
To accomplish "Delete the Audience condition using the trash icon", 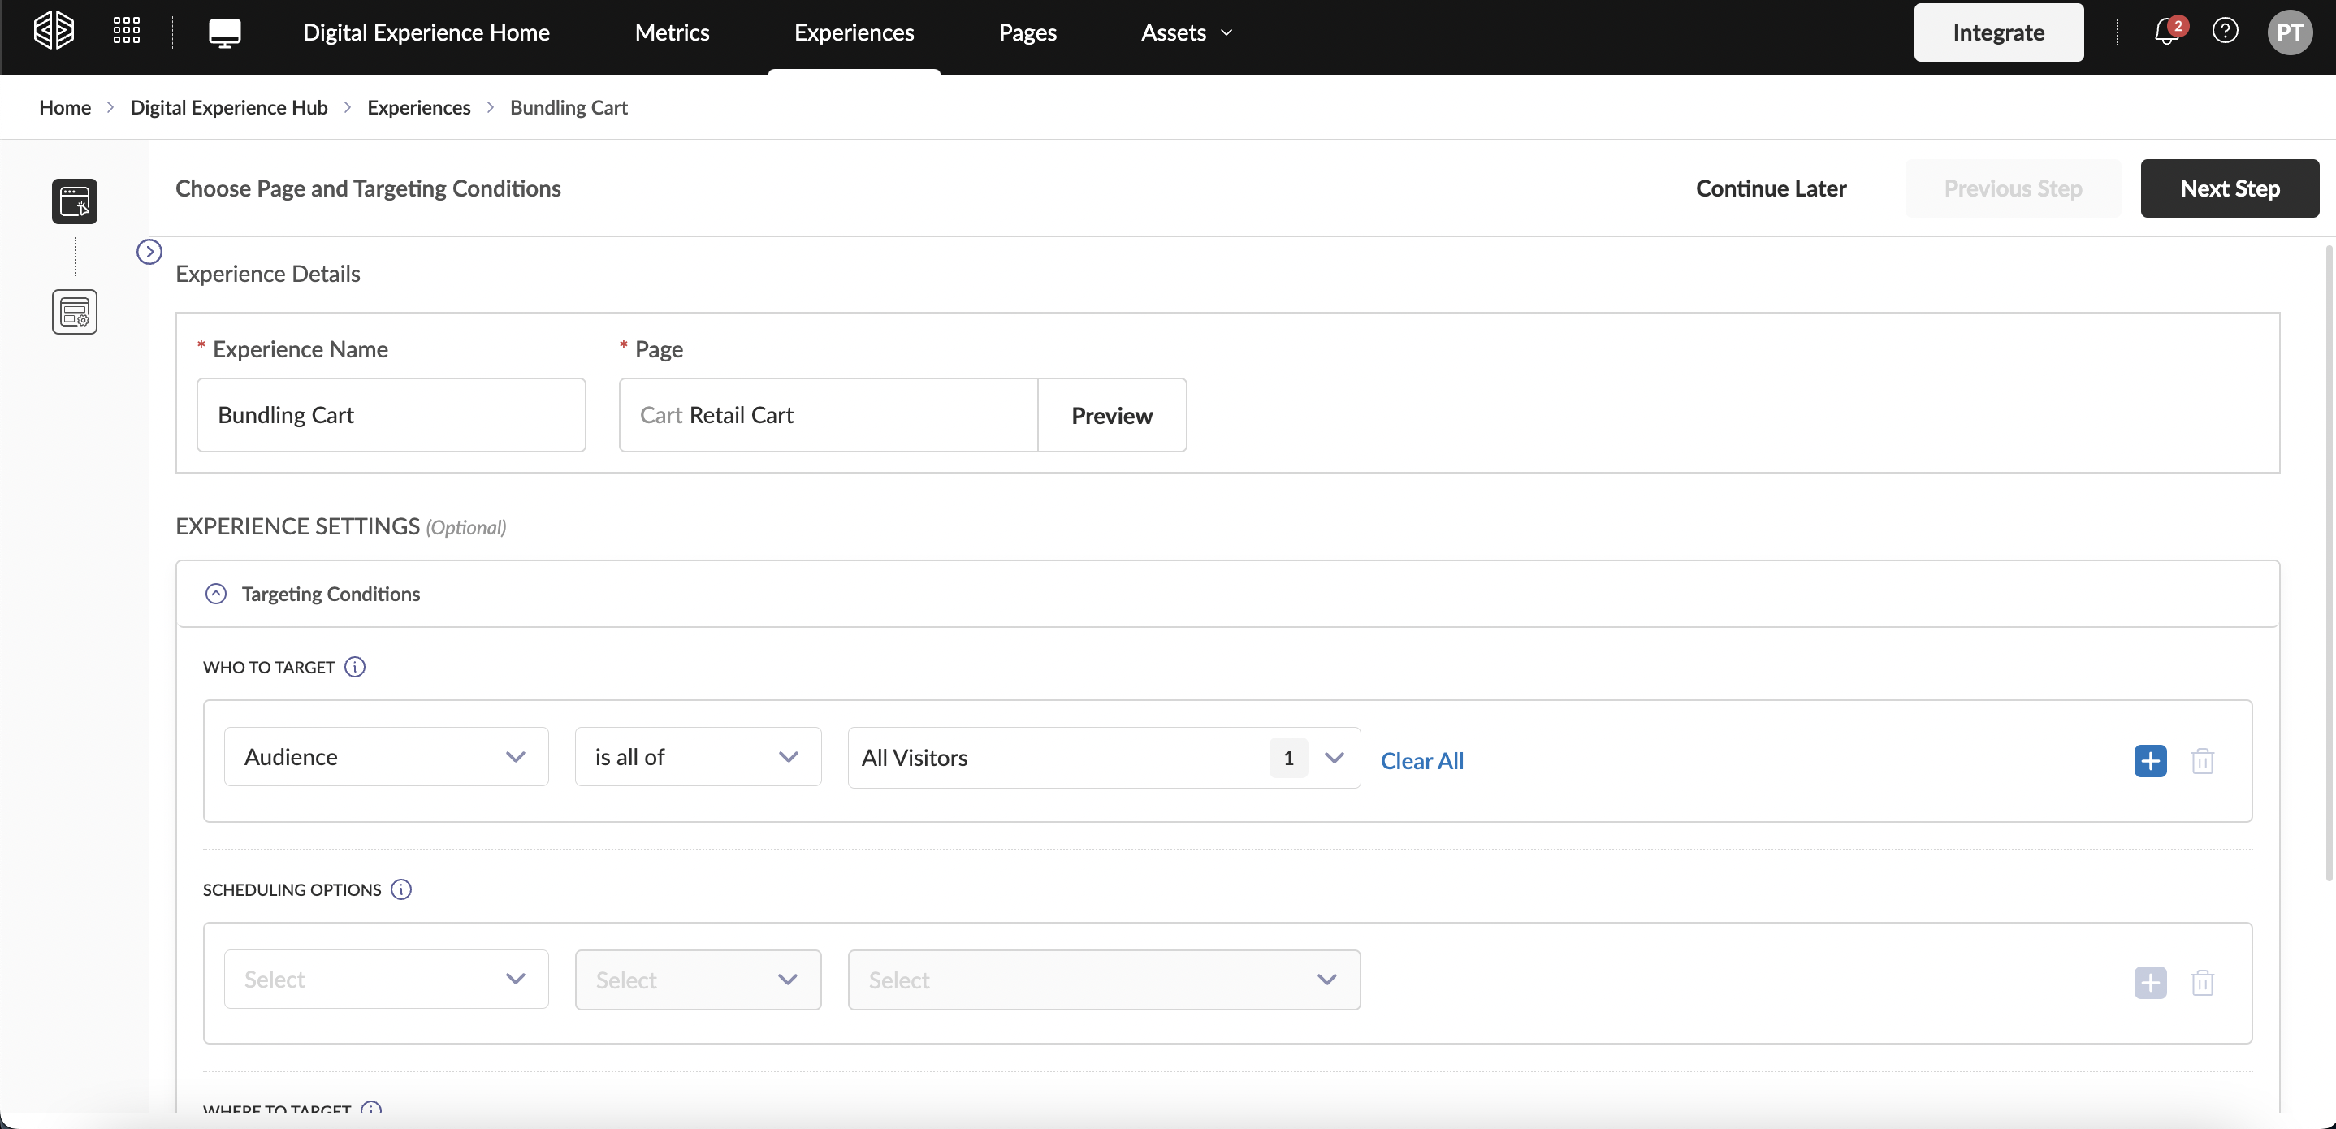I will point(2202,760).
